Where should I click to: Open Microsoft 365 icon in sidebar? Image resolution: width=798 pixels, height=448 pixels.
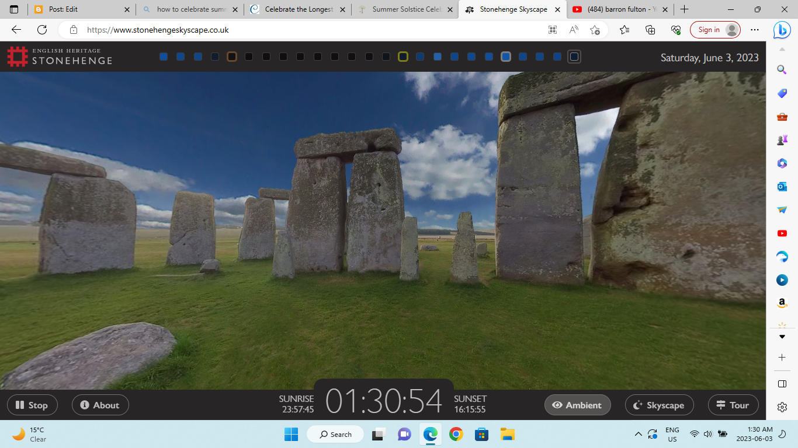coord(782,163)
